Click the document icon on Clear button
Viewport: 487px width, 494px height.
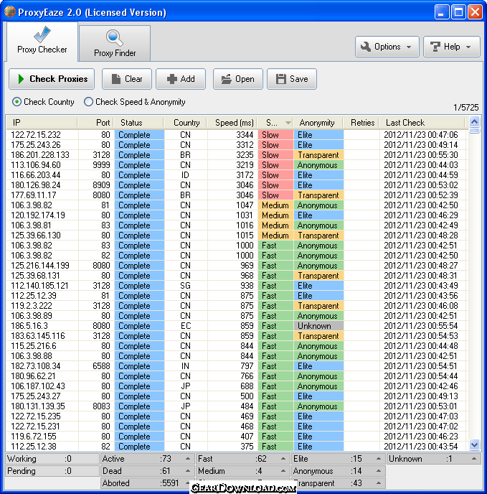[x=116, y=79]
